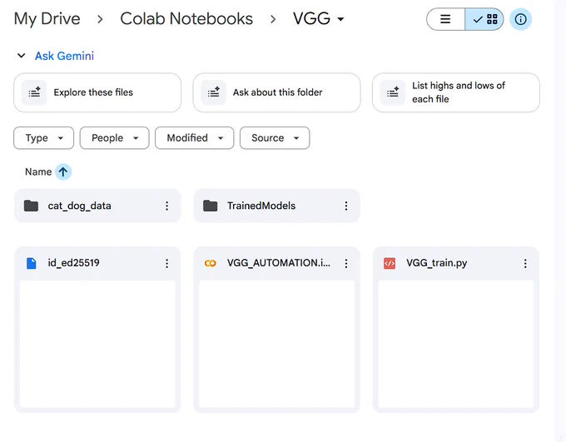The width and height of the screenshot is (566, 442).
Task: Open the People filter dropdown
Action: pos(114,138)
